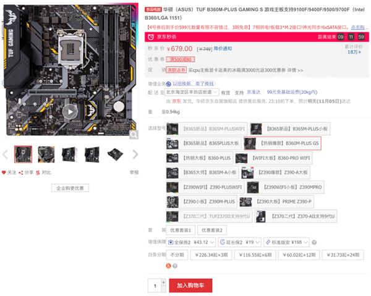Choose model B365M-A小板 option

point(202,172)
